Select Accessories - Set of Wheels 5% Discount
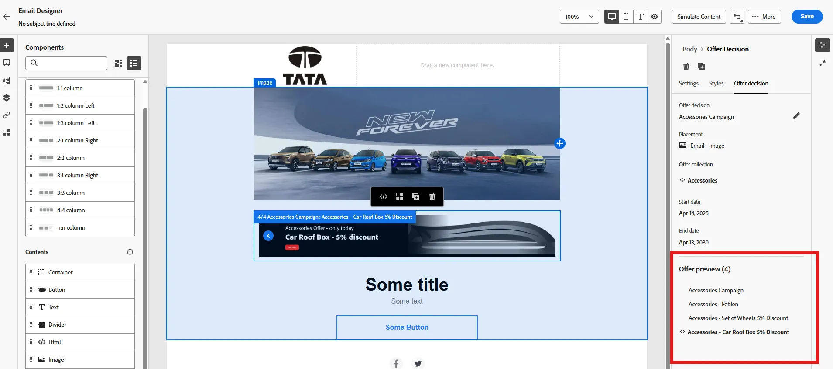This screenshot has width=833, height=369. pyautogui.click(x=738, y=318)
